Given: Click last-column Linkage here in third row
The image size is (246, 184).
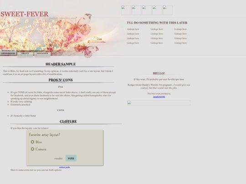Looking at the screenshot, I should [180, 38].
